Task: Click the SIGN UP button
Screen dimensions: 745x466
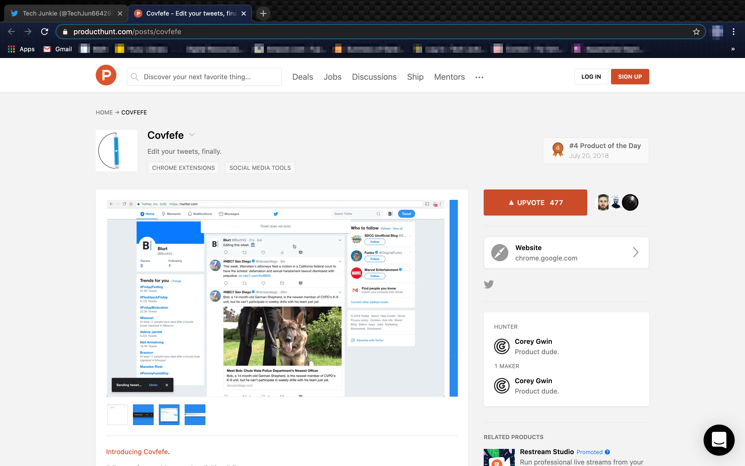Action: (630, 77)
